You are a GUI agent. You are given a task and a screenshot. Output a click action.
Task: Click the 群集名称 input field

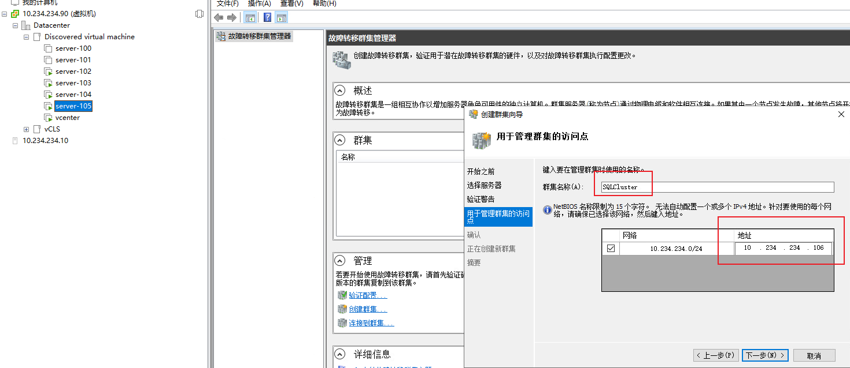716,187
